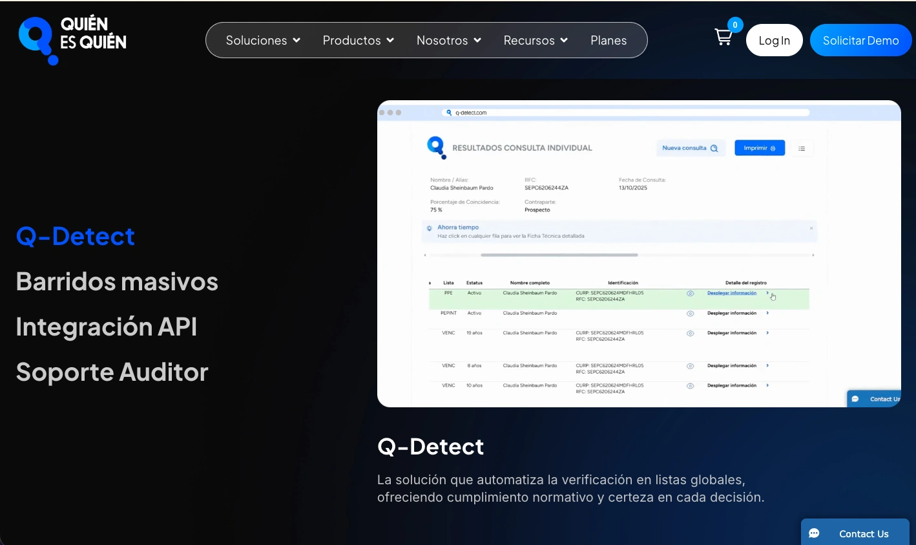Click the 19 años status cell
This screenshot has height=545, width=916.
point(475,333)
